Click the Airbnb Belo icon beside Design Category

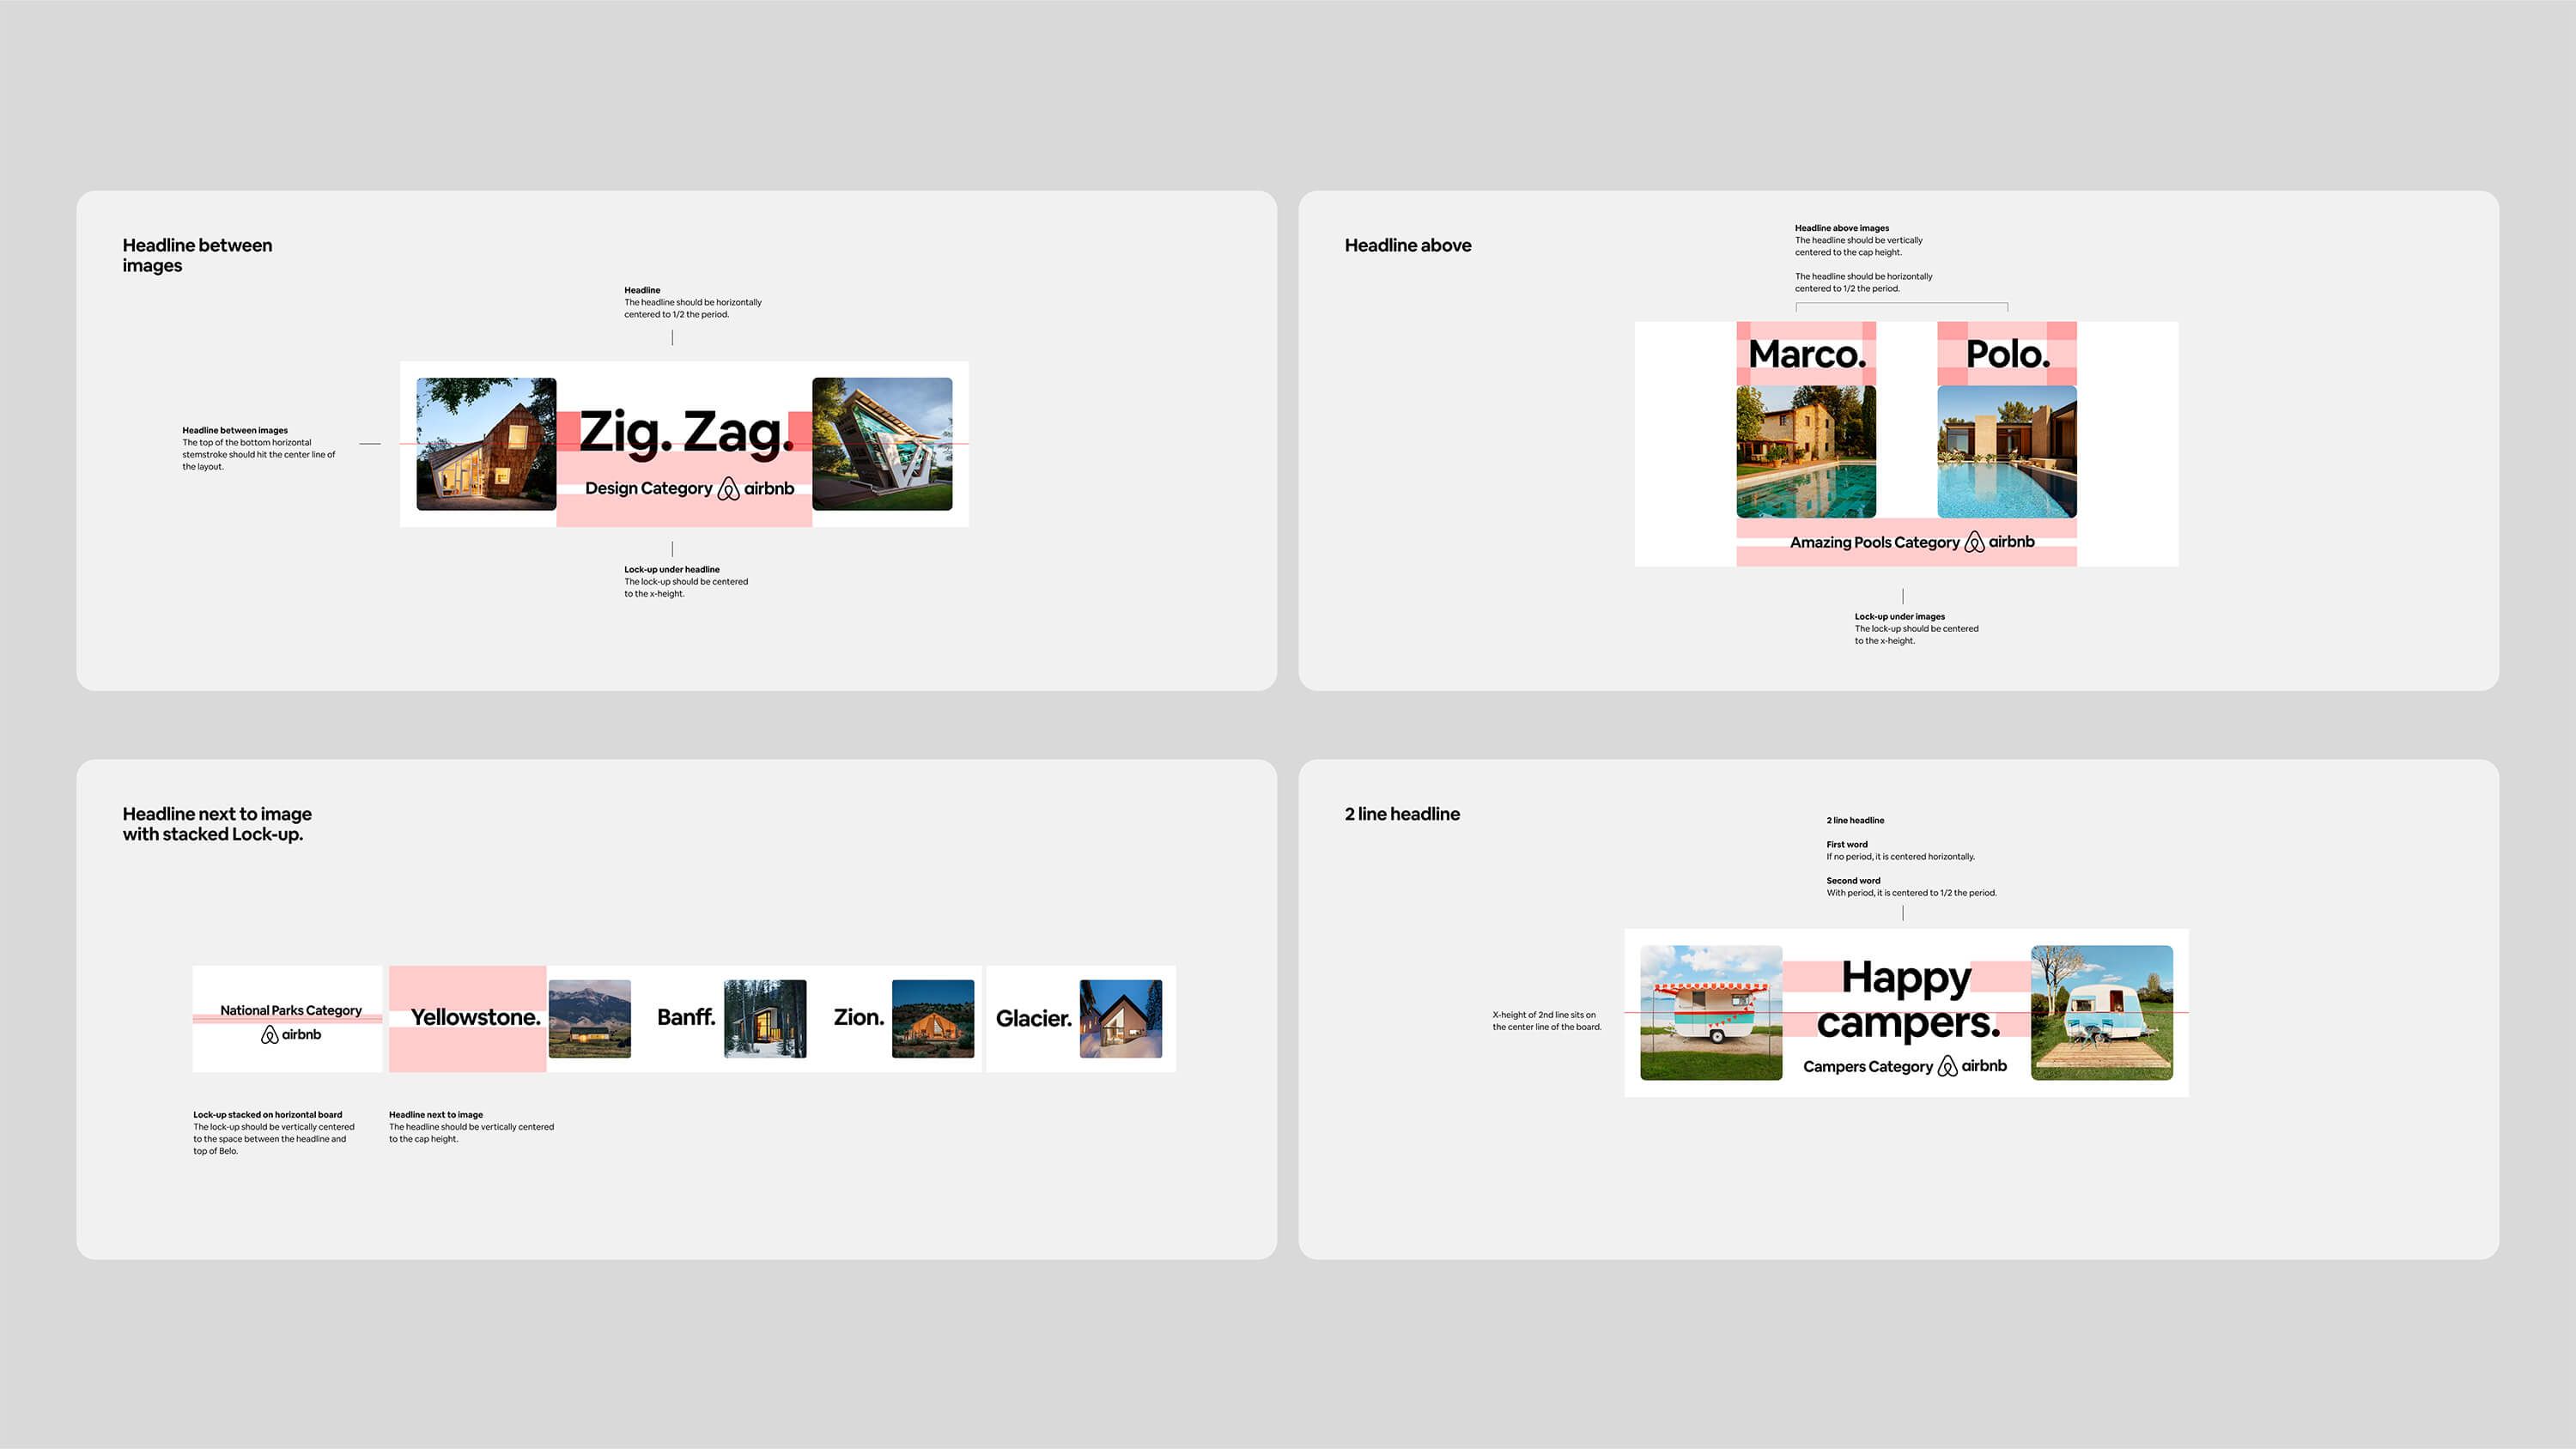coord(728,488)
